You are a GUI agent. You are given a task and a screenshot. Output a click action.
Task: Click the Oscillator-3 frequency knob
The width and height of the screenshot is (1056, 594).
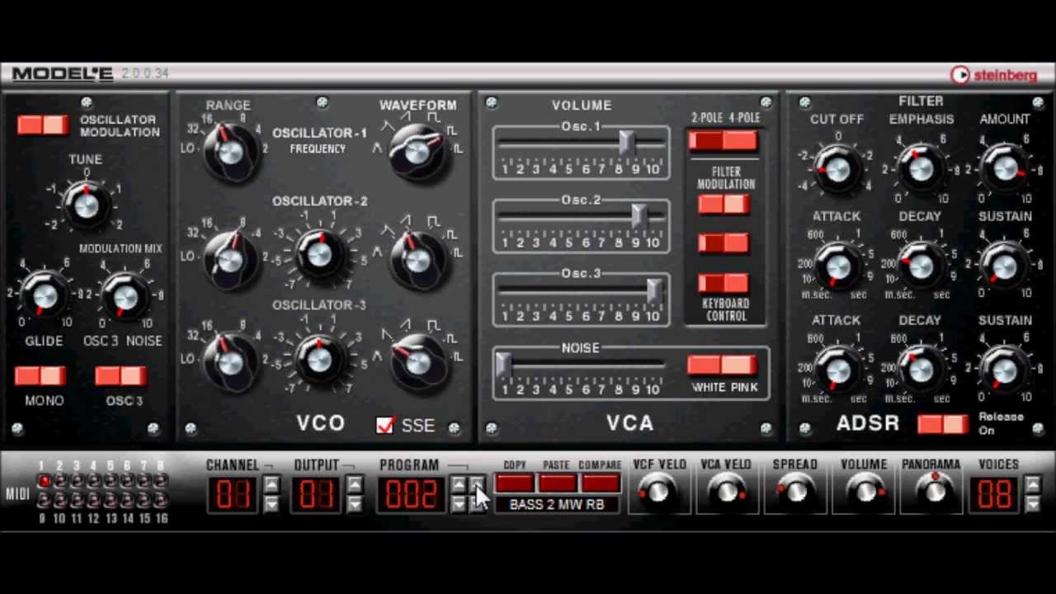coord(318,359)
